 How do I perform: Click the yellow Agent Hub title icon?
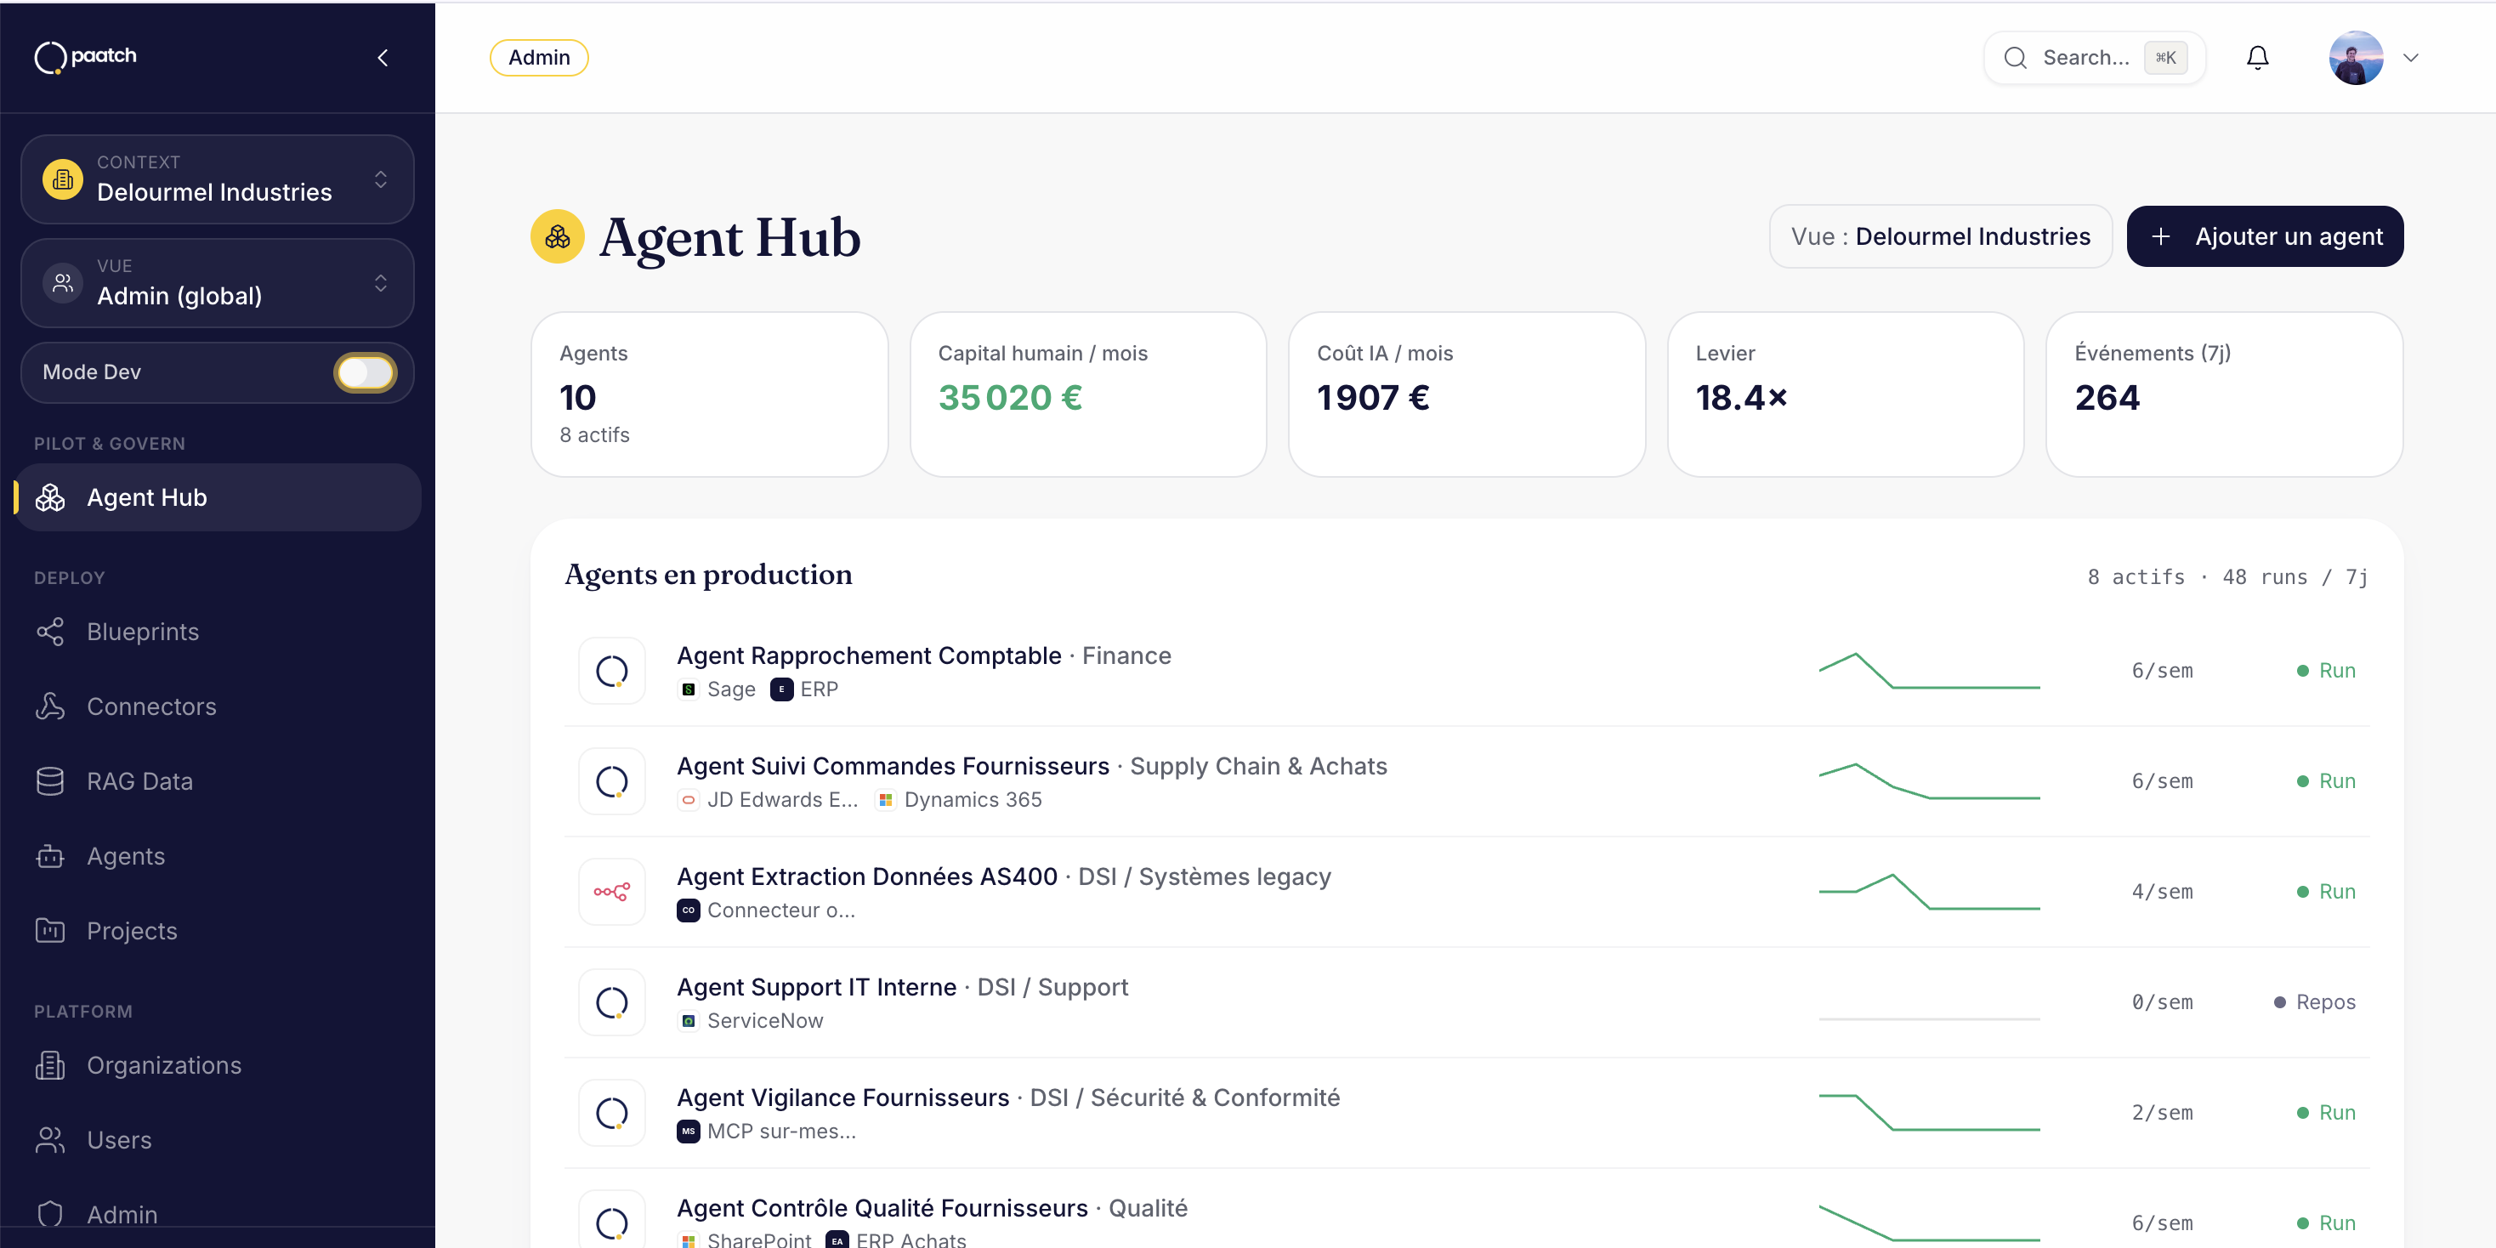pyautogui.click(x=557, y=236)
